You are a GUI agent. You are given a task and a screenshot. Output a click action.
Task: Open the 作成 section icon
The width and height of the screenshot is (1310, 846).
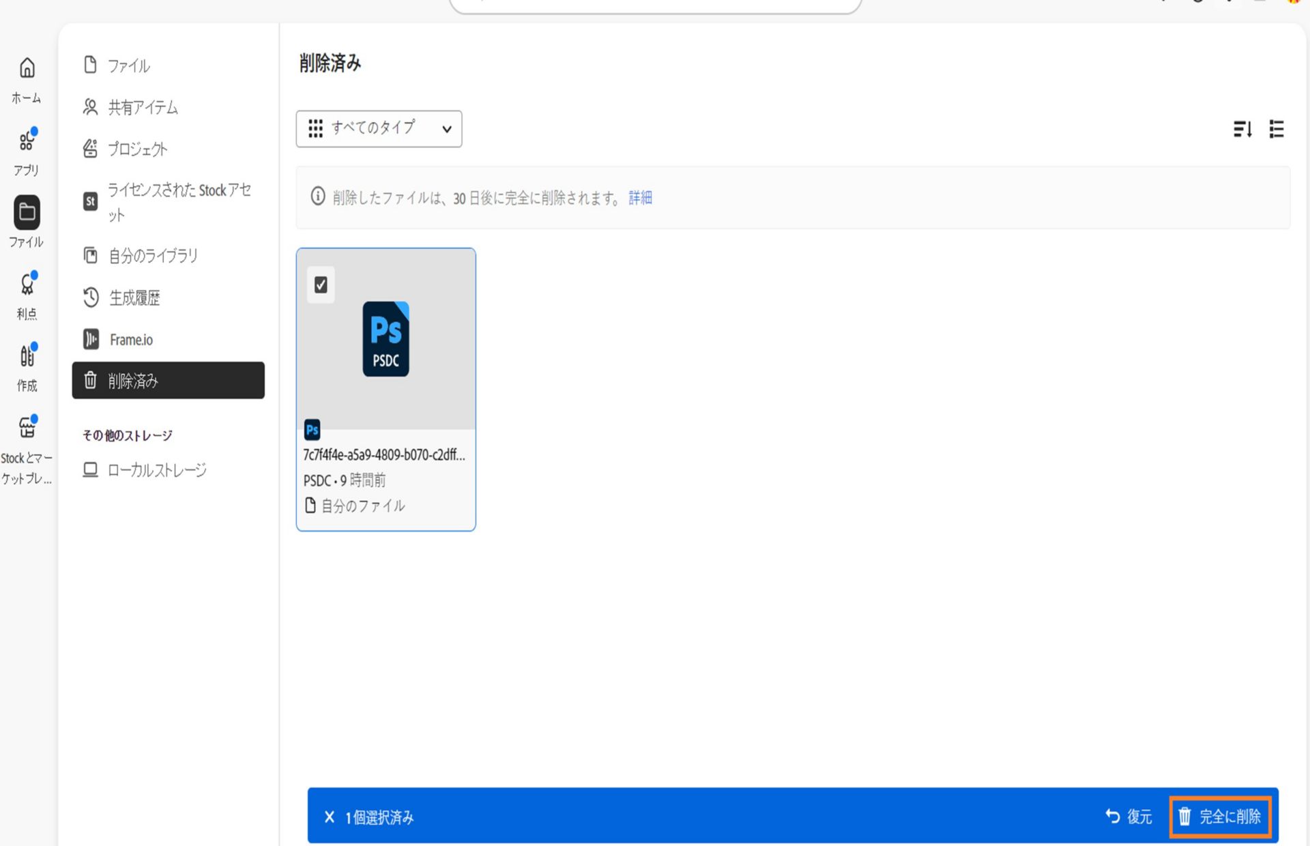click(27, 355)
